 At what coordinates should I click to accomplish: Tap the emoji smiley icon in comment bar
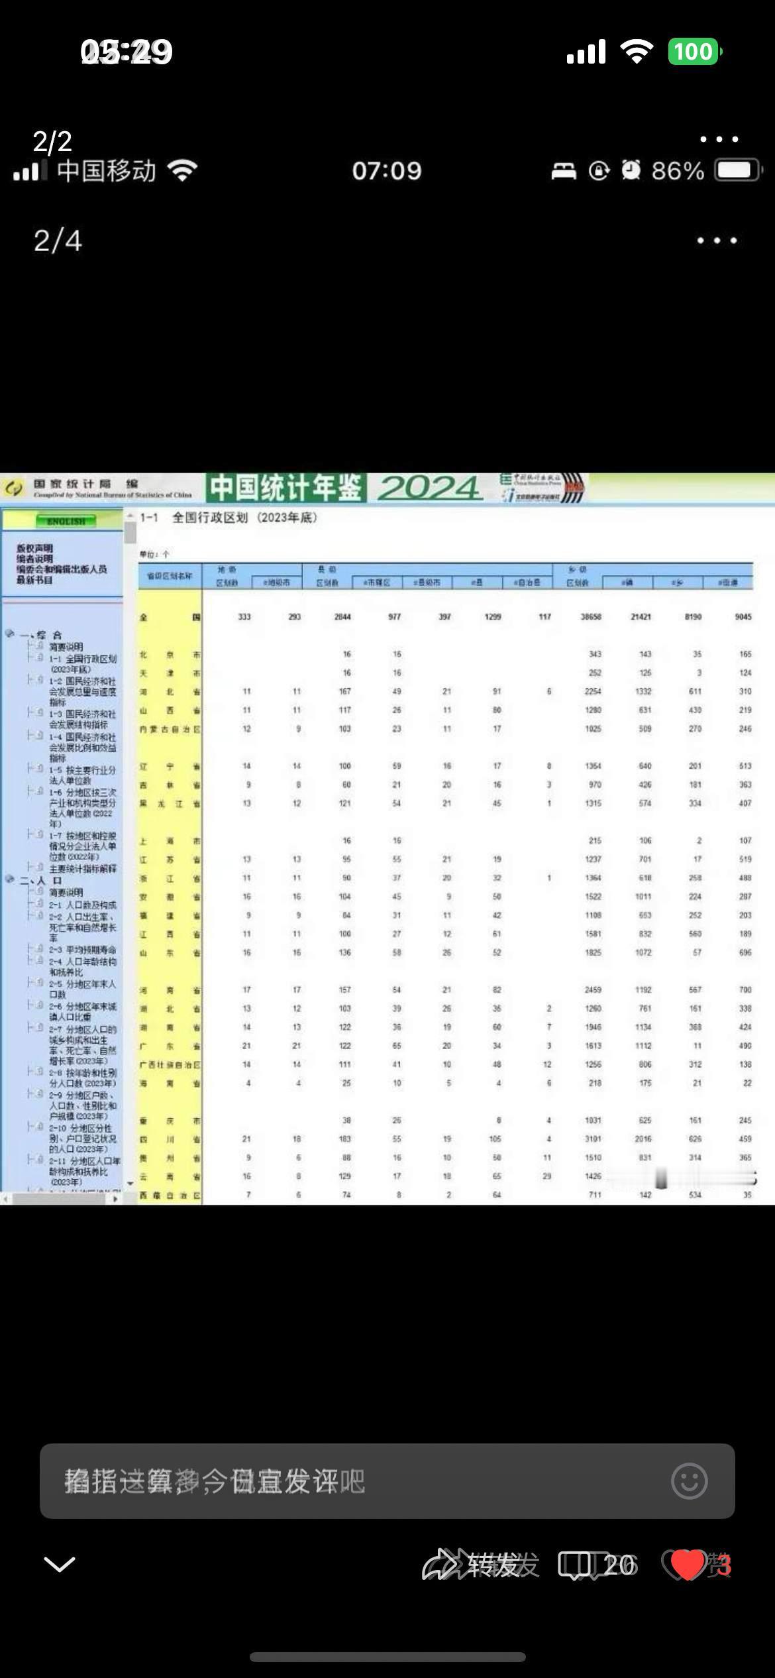pyautogui.click(x=689, y=1481)
